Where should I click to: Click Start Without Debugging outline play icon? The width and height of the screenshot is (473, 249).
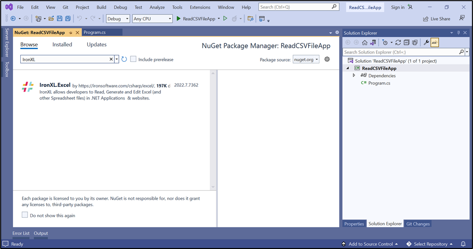click(225, 19)
